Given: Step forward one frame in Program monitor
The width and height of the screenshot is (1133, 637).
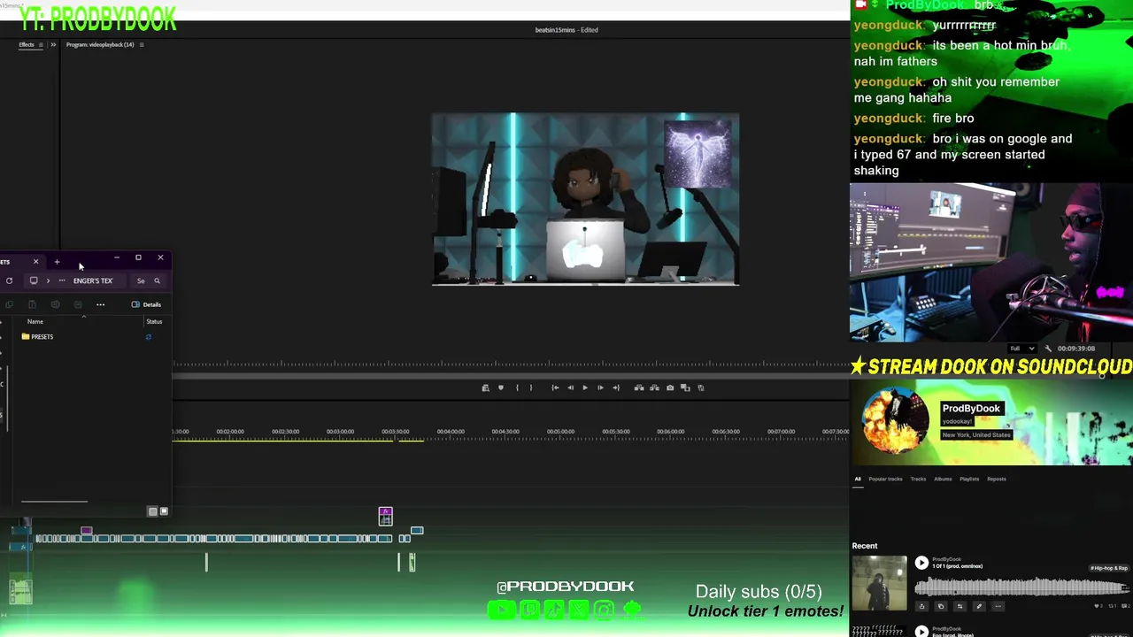Looking at the screenshot, I should [x=600, y=388].
